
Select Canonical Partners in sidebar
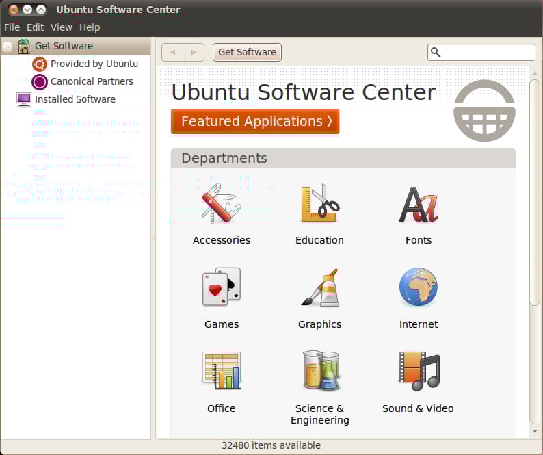(92, 81)
